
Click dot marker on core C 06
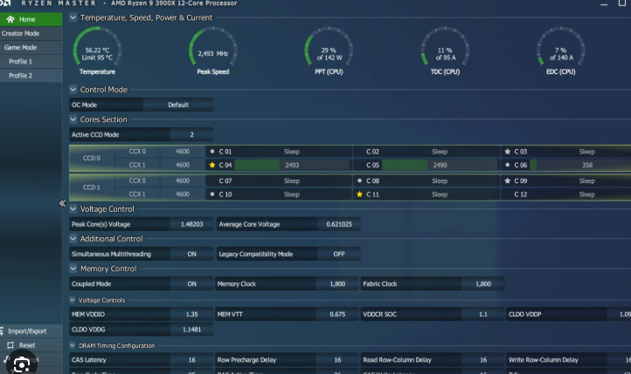pos(507,165)
